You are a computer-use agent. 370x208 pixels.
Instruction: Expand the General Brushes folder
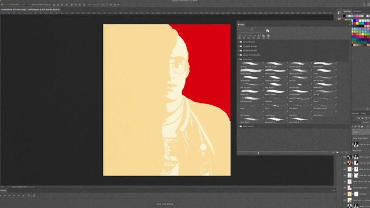point(238,42)
